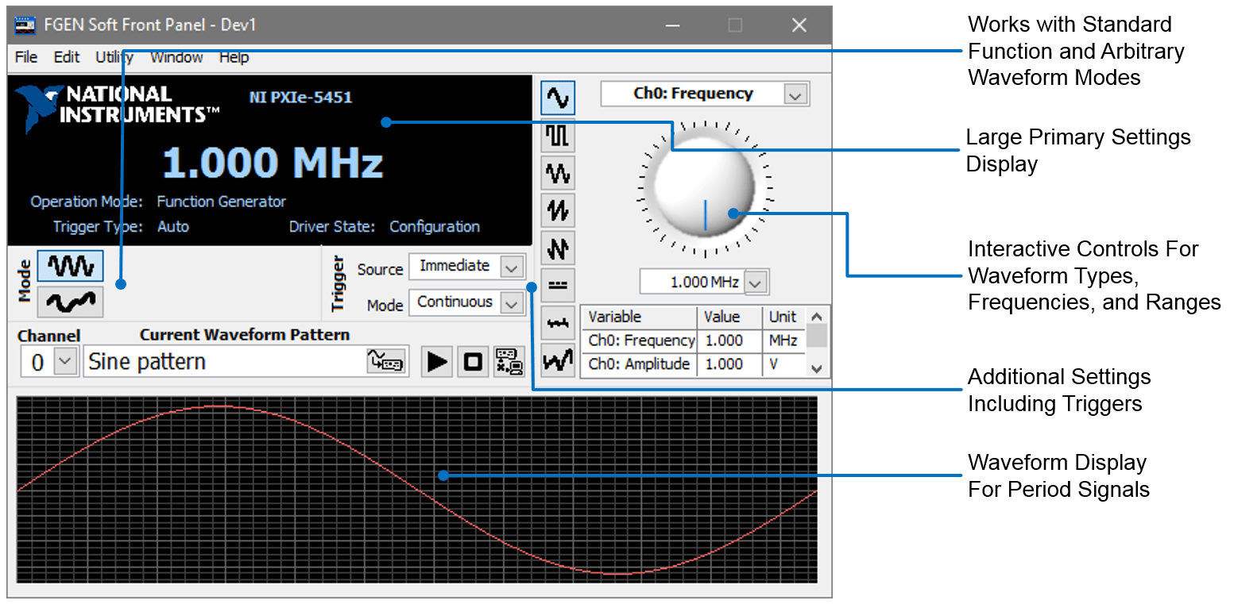The height and width of the screenshot is (604, 1234).
Task: Click the sine waveform preview graph
Action: pos(417,489)
